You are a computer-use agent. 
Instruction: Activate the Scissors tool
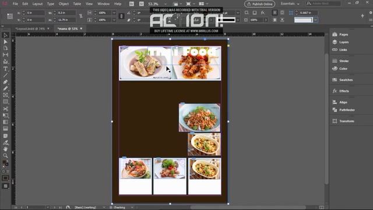(x=5, y=109)
